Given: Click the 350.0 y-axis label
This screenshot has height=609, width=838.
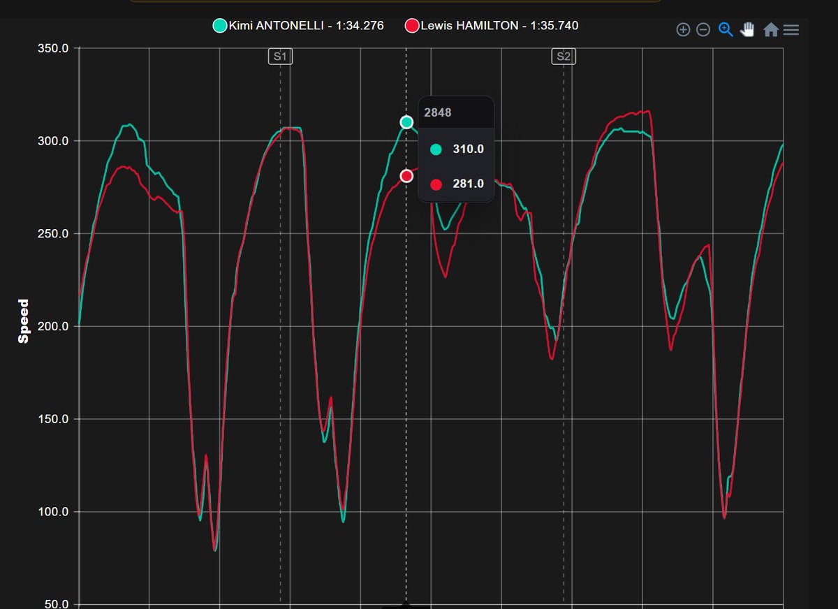Looking at the screenshot, I should click(53, 49).
